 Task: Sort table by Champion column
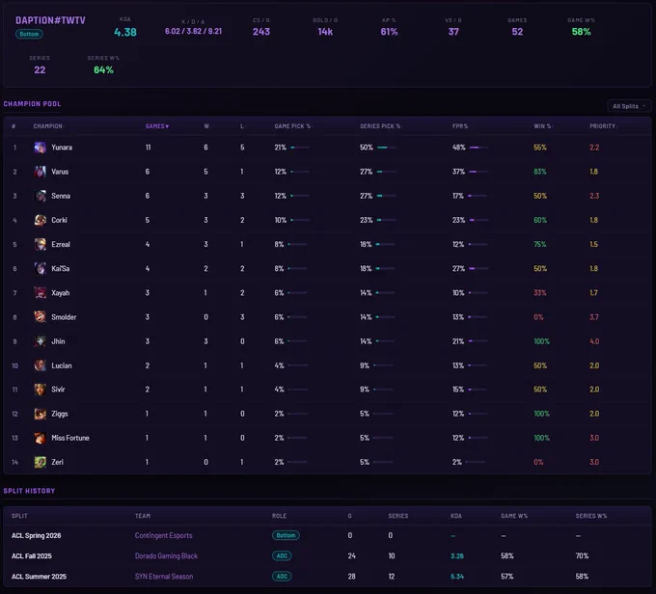(47, 126)
